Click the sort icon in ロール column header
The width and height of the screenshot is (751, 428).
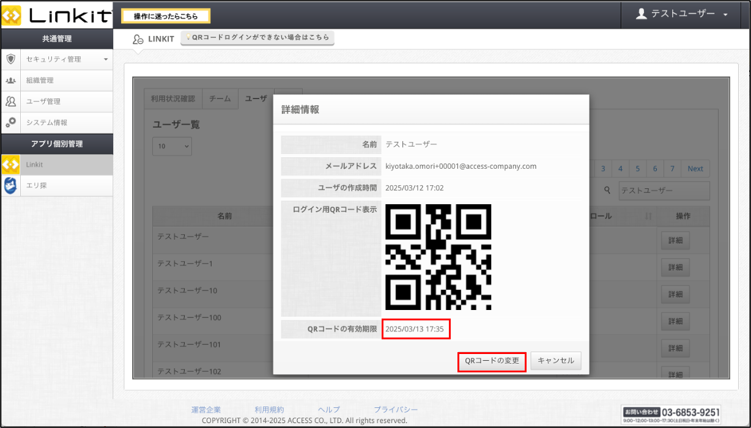pos(648,216)
